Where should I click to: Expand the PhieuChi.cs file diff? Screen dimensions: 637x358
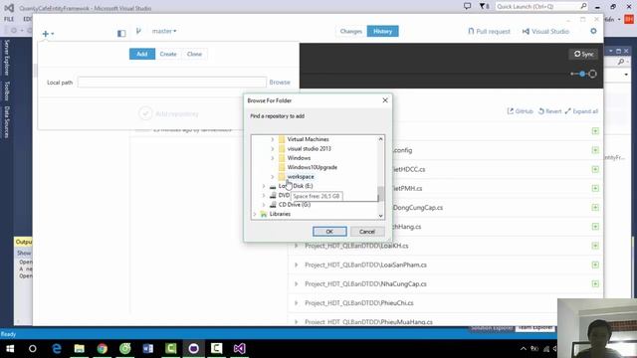click(297, 302)
